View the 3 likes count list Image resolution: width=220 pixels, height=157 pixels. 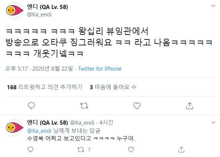pyautogui.click(x=113, y=87)
